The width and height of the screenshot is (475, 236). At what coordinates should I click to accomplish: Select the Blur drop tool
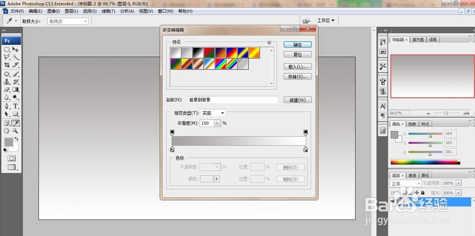point(7,97)
